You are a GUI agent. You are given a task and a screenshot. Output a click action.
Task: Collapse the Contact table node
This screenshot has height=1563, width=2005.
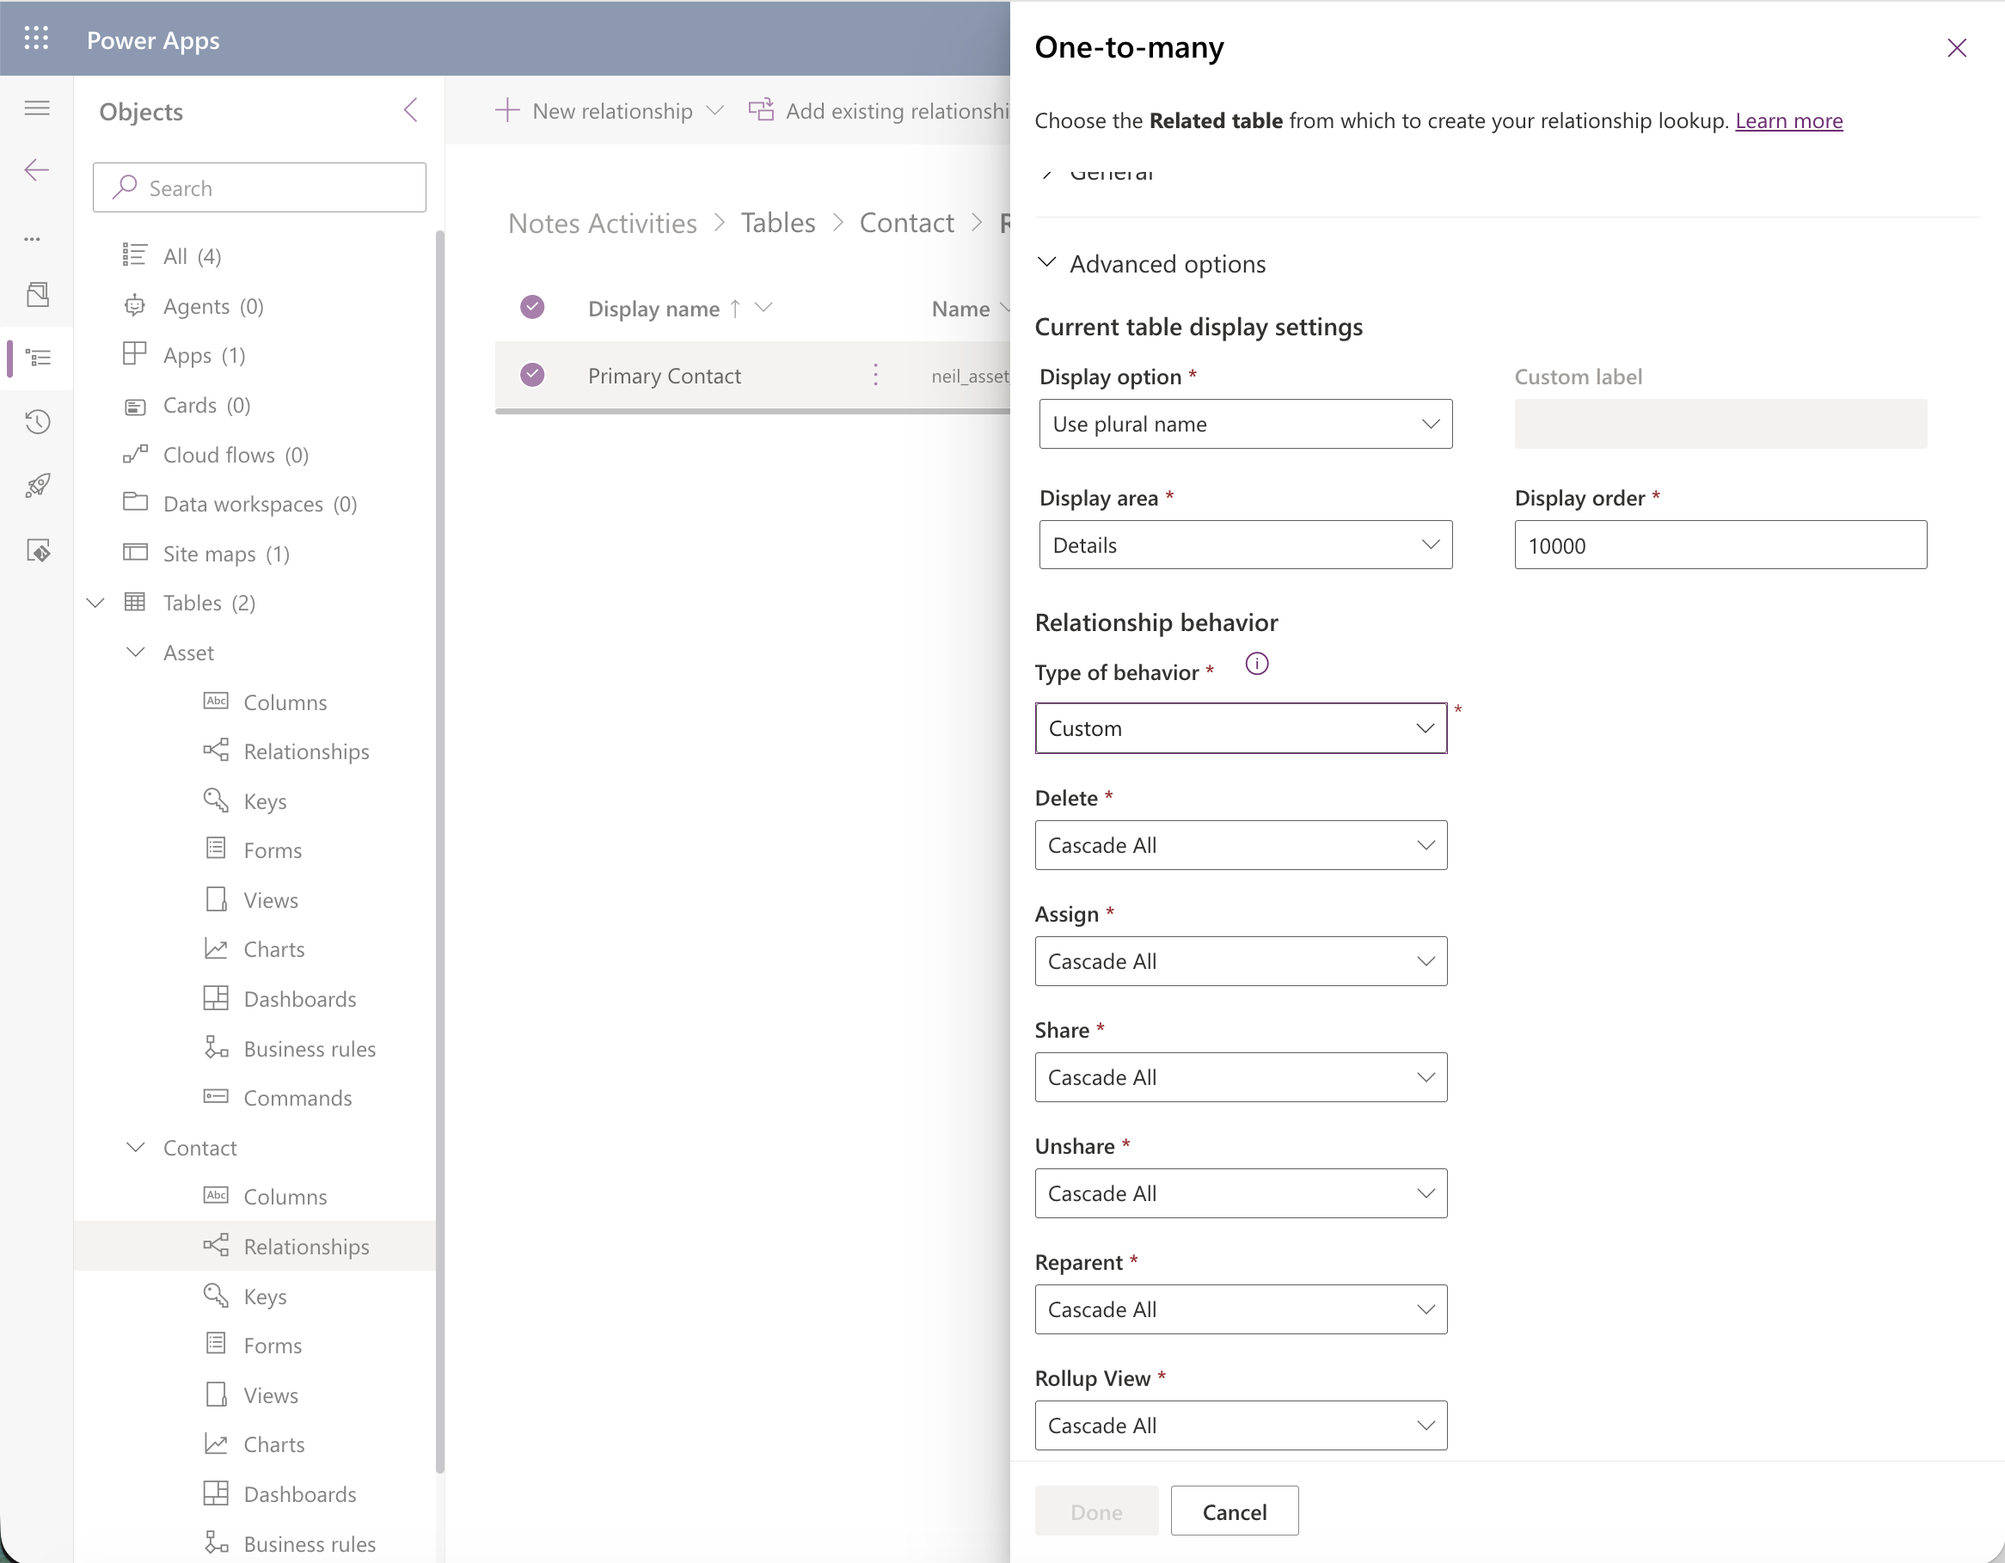tap(136, 1147)
